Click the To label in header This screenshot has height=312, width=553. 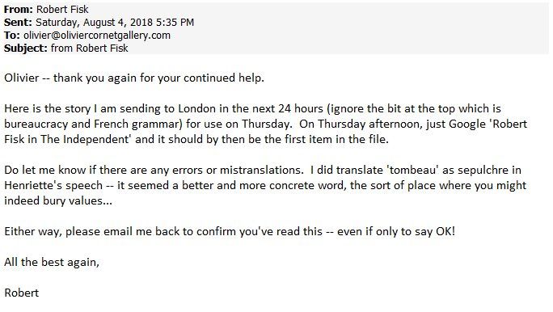[11, 36]
